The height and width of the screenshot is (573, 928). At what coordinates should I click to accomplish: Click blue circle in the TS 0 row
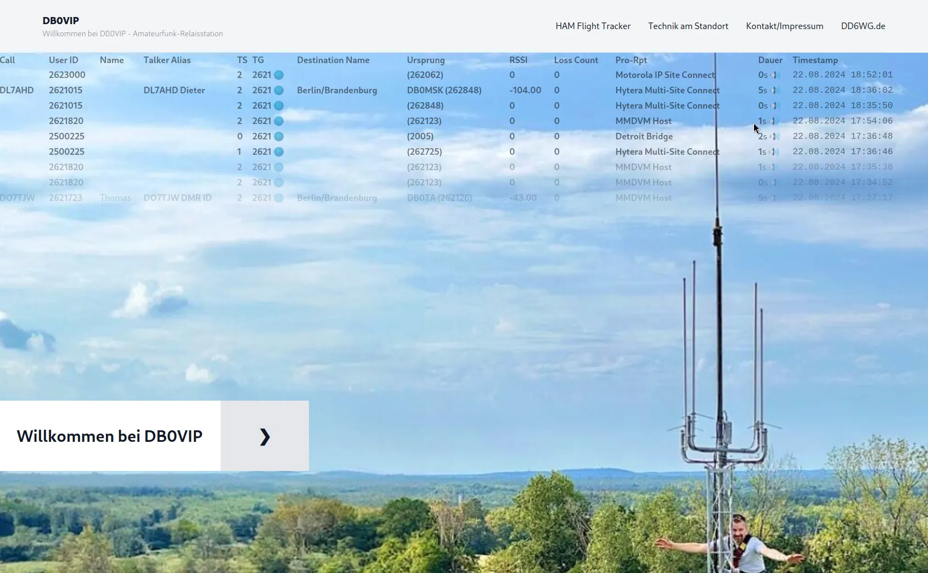[x=279, y=137]
